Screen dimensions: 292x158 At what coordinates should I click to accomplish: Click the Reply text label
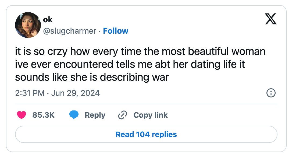point(95,115)
